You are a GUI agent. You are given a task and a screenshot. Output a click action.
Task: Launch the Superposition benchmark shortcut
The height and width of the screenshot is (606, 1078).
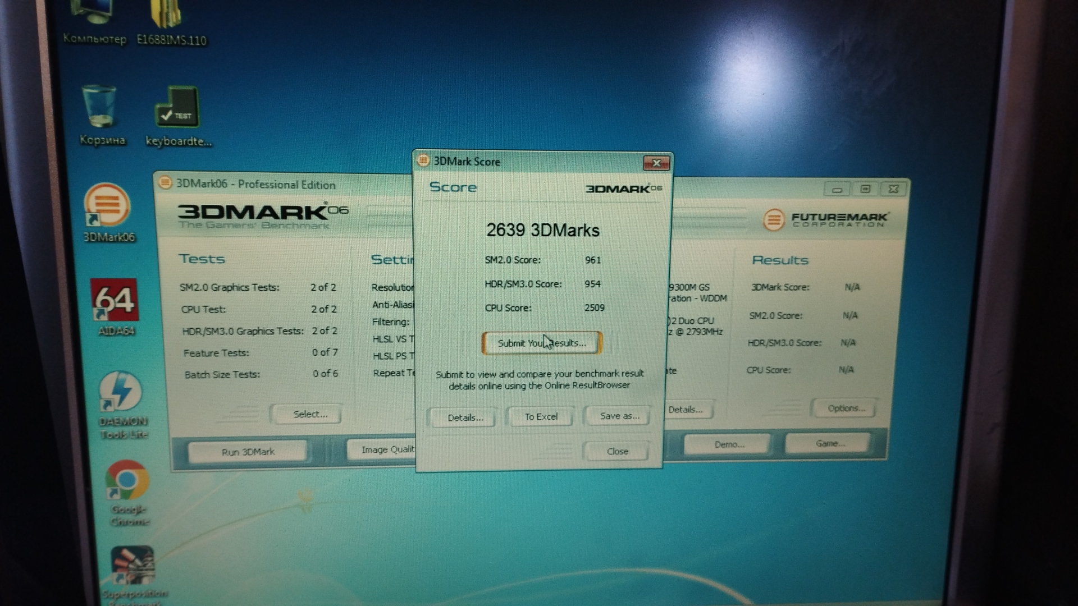coord(133,575)
